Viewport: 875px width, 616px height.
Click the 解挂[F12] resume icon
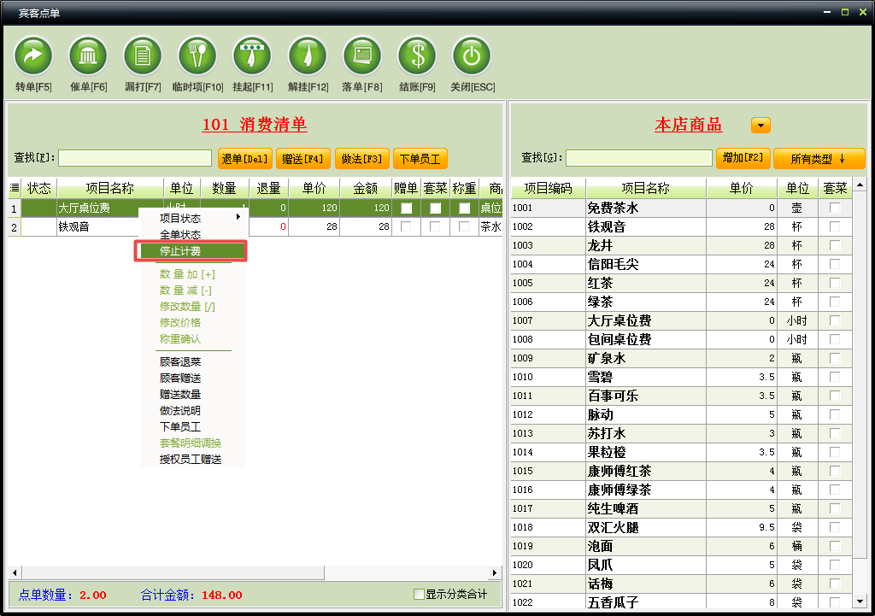pyautogui.click(x=308, y=56)
